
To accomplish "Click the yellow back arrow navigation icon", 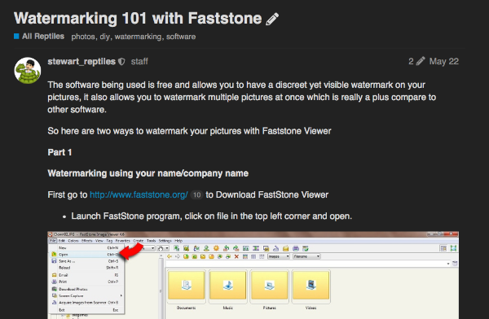I will [170, 256].
